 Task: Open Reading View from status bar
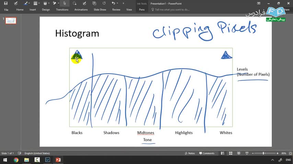pyautogui.click(x=239, y=153)
